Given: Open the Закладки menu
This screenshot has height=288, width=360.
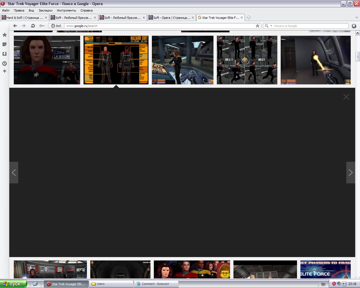Looking at the screenshot, I should pyautogui.click(x=45, y=10).
